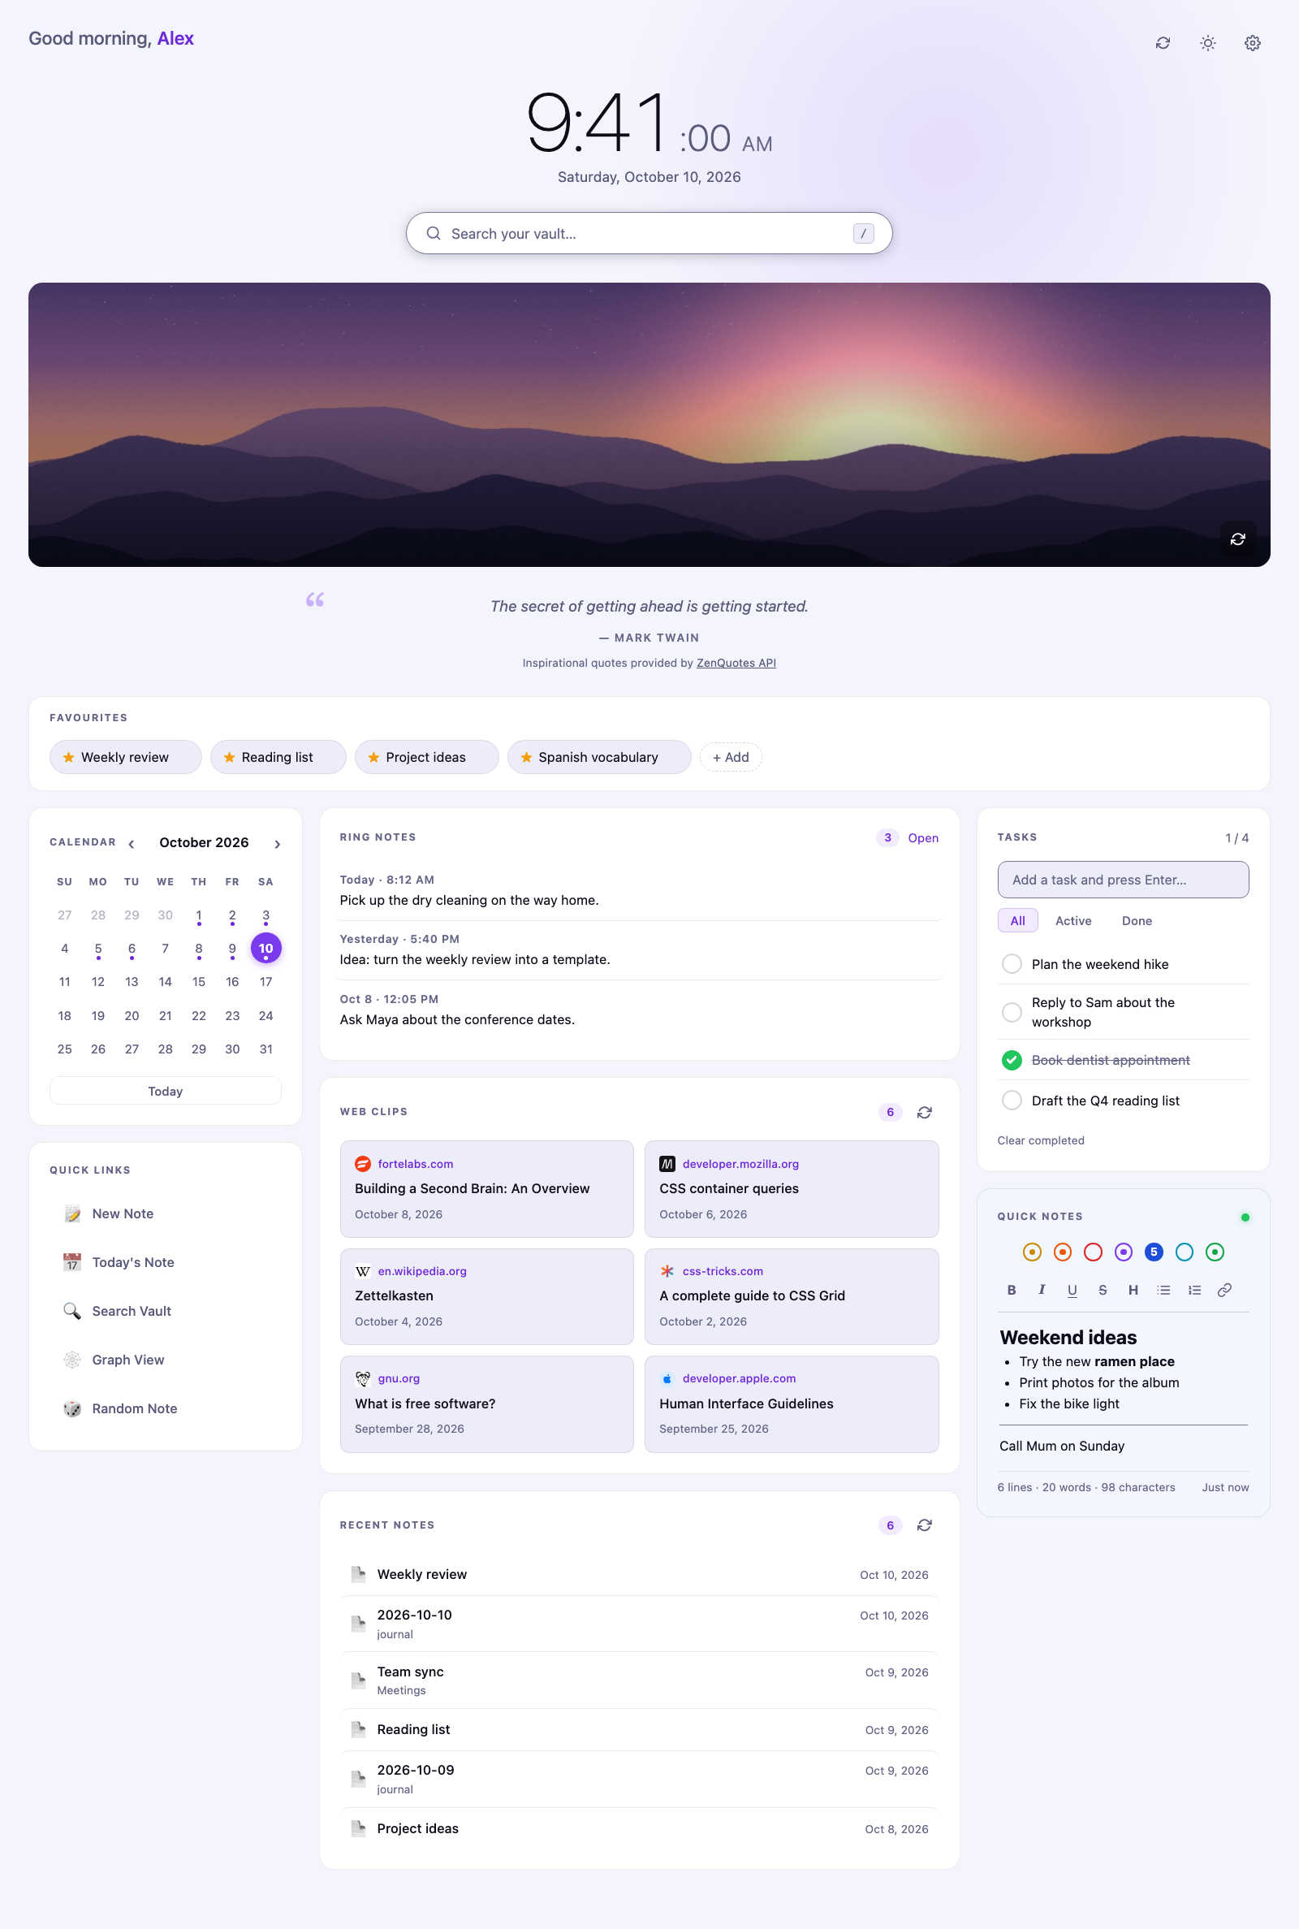Click the star on Weekly review favourite
Screen dimensions: 1299x1929
click(x=69, y=757)
